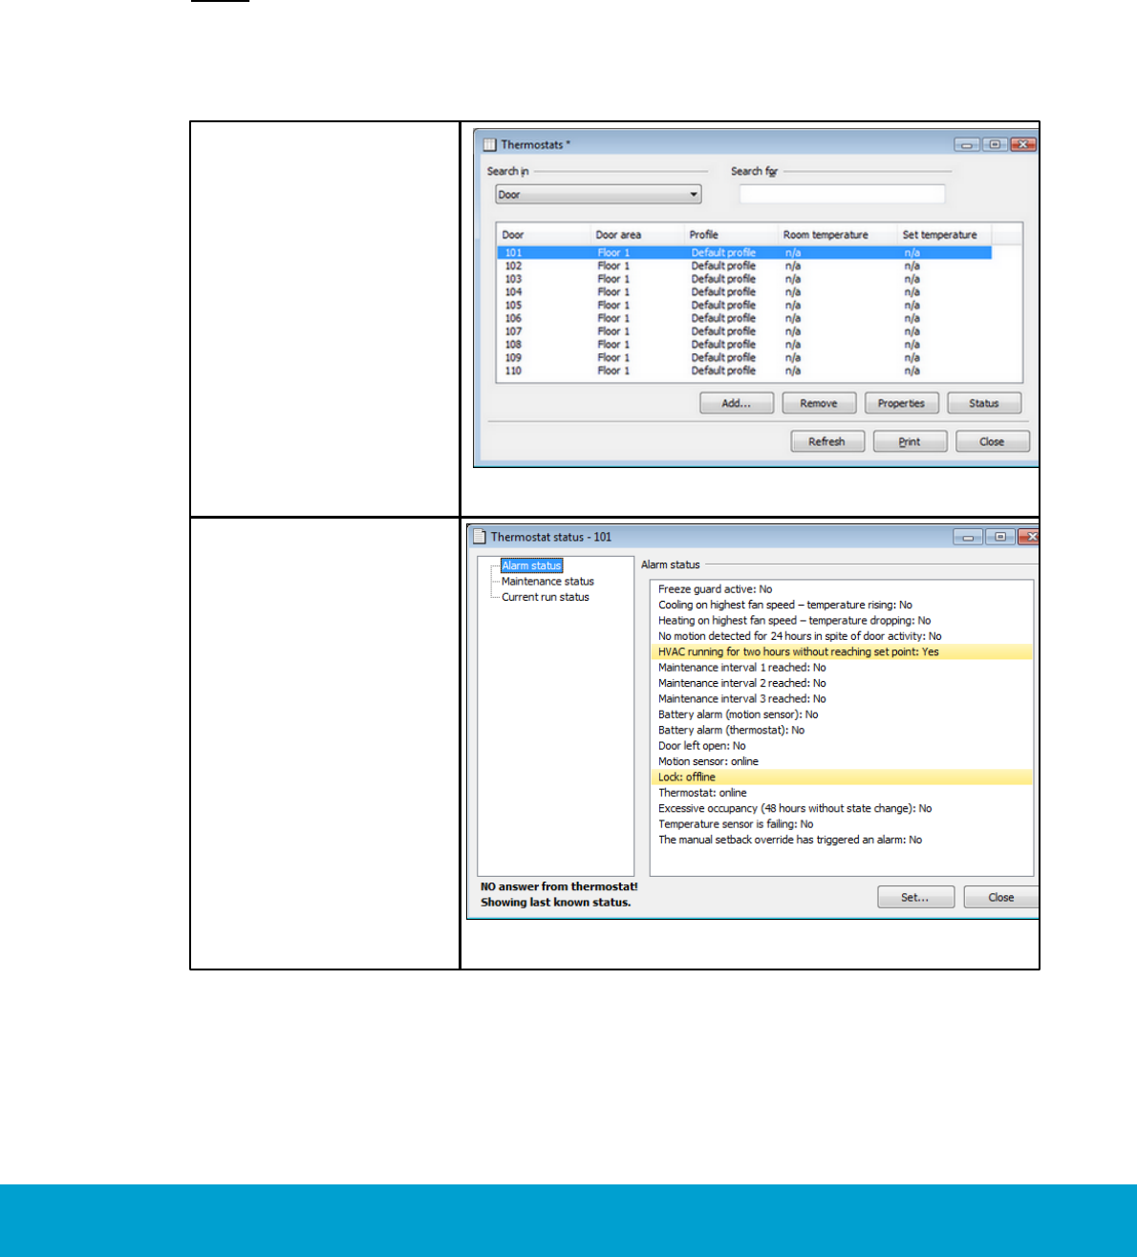The image size is (1137, 1257).
Task: Click 'Lock: offline' highlighted line
Action: [841, 777]
